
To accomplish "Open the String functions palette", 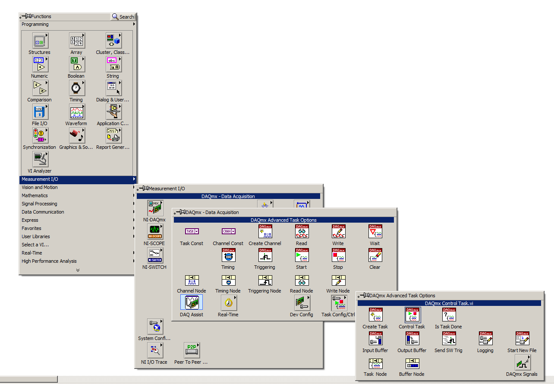I will [x=113, y=64].
